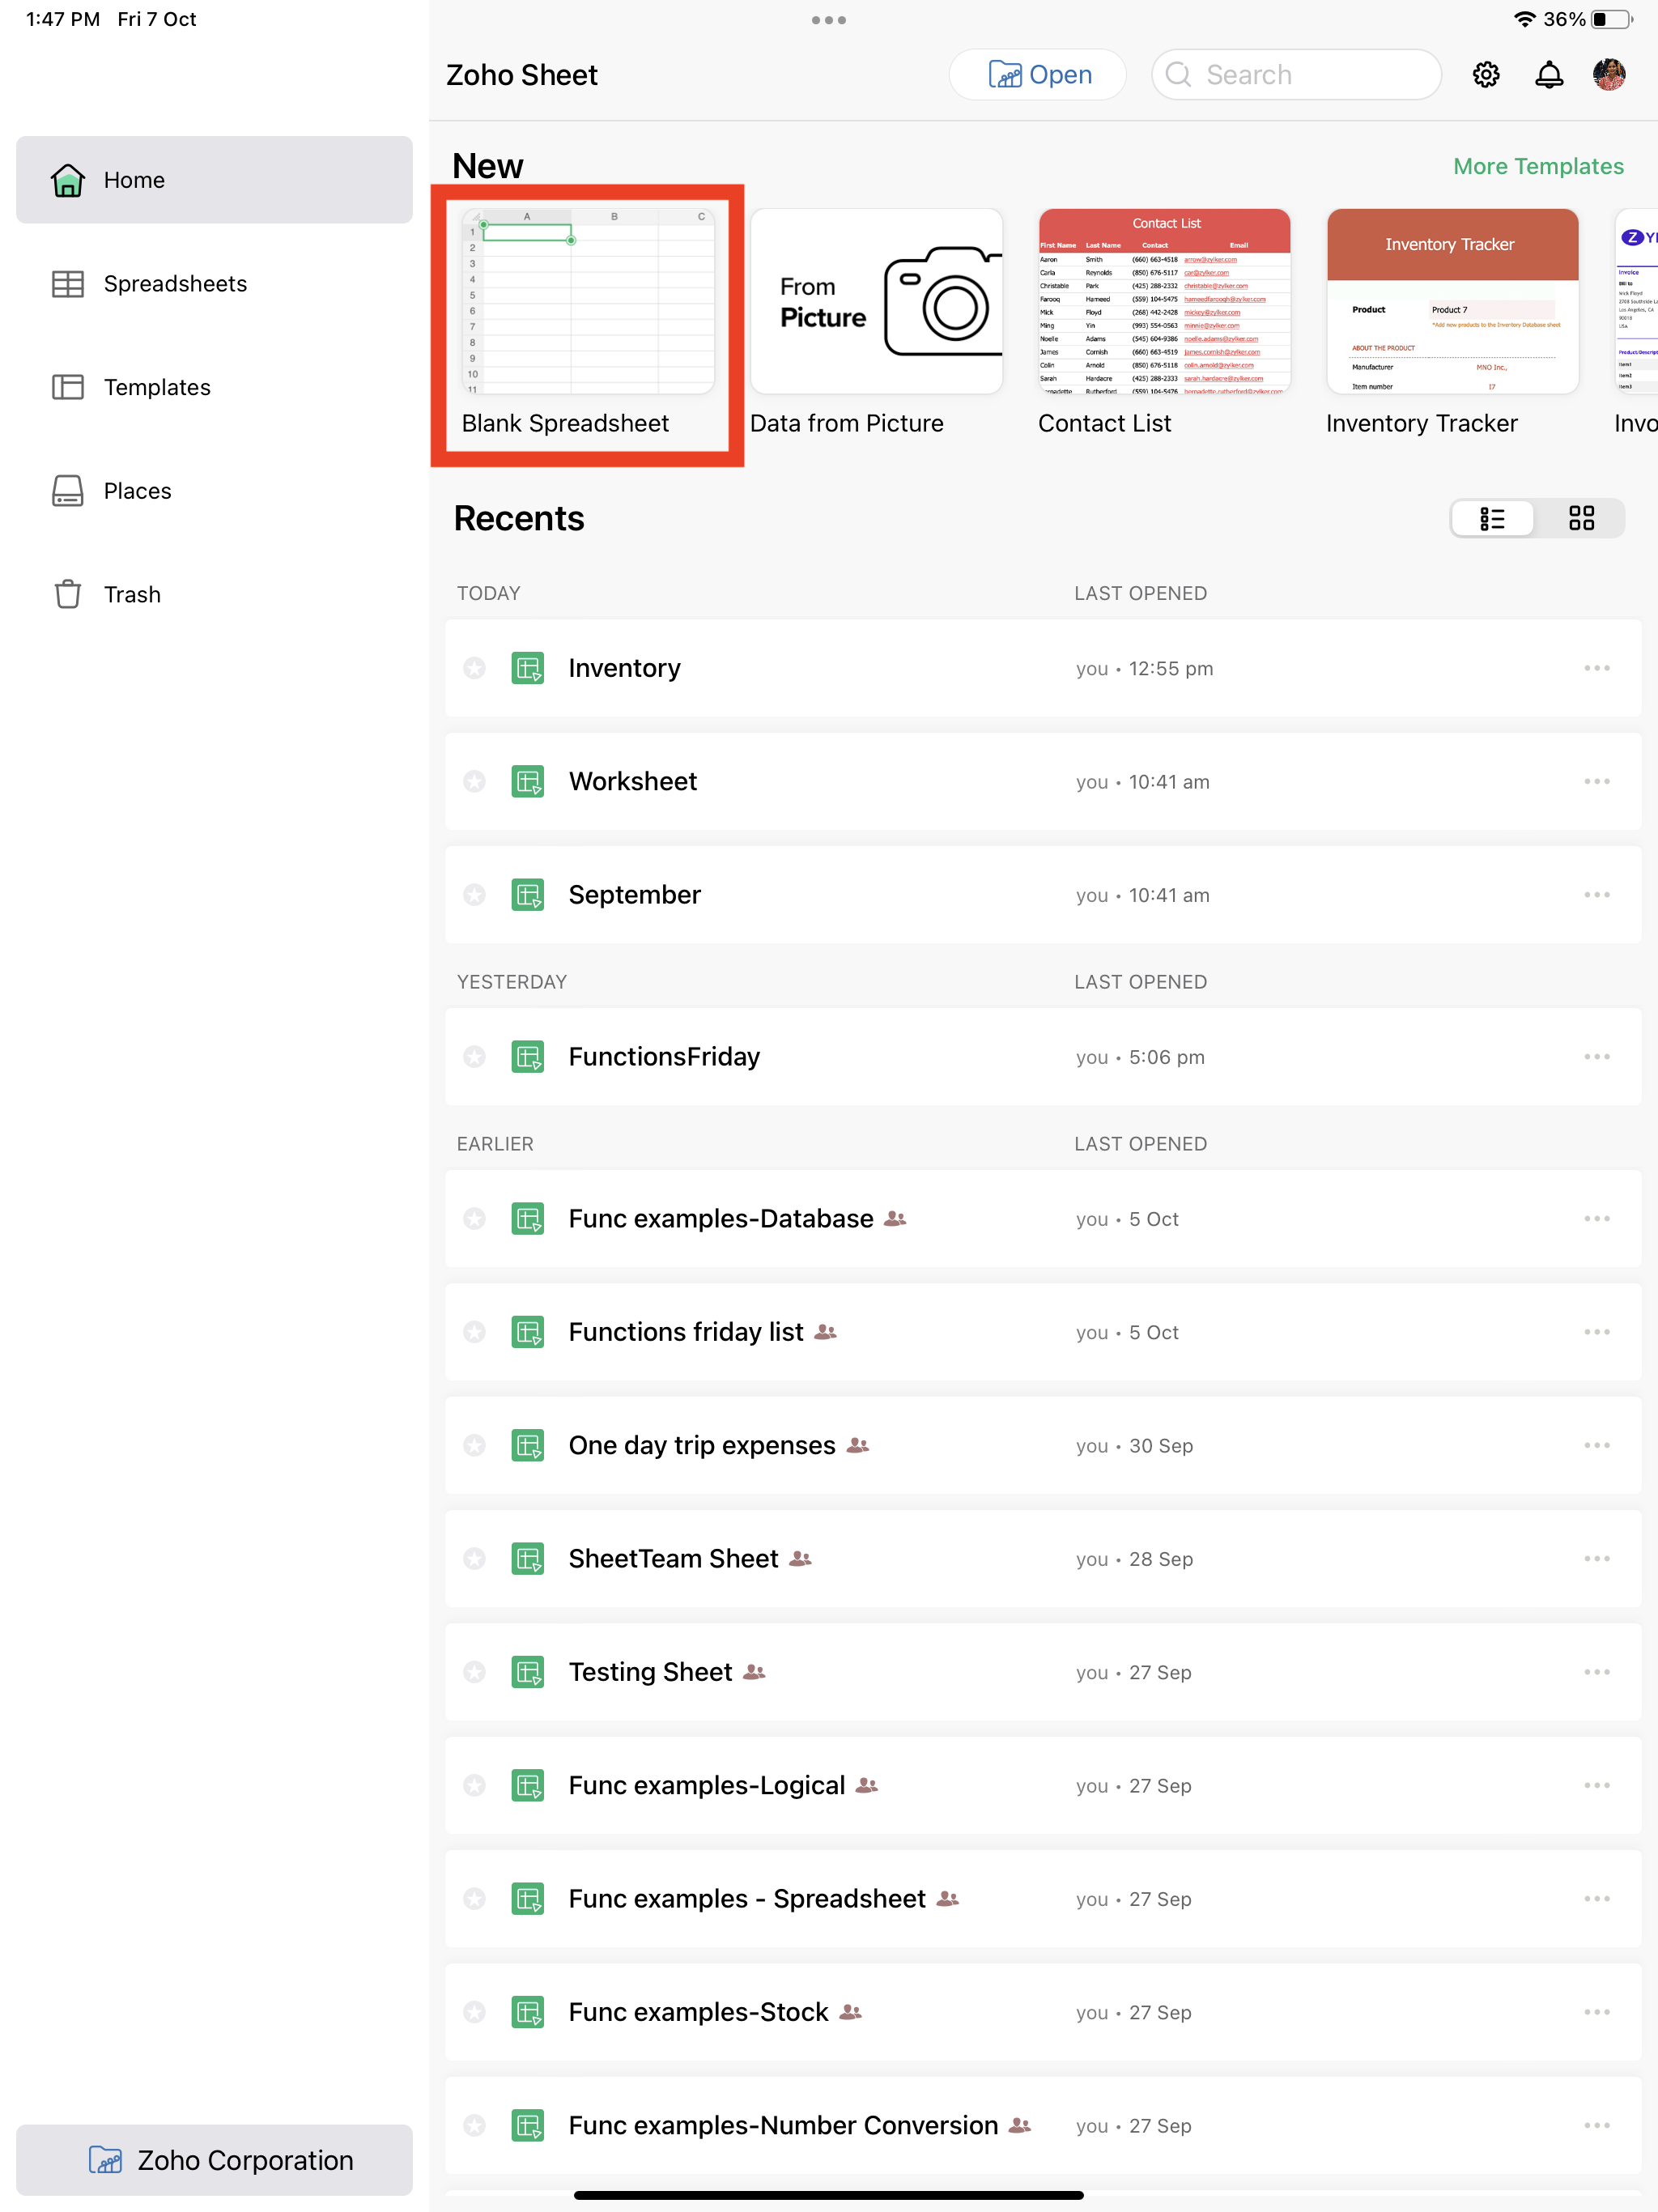Tap the Home icon in sidebar

pos(68,180)
